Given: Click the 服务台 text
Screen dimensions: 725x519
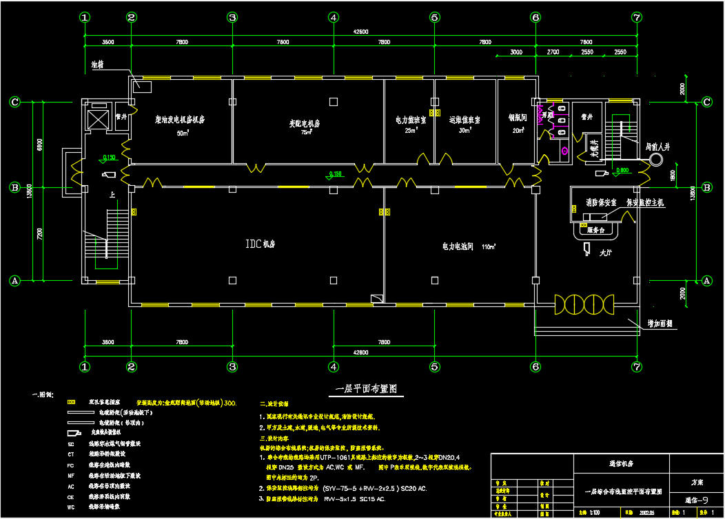Looking at the screenshot, I should click(x=596, y=230).
